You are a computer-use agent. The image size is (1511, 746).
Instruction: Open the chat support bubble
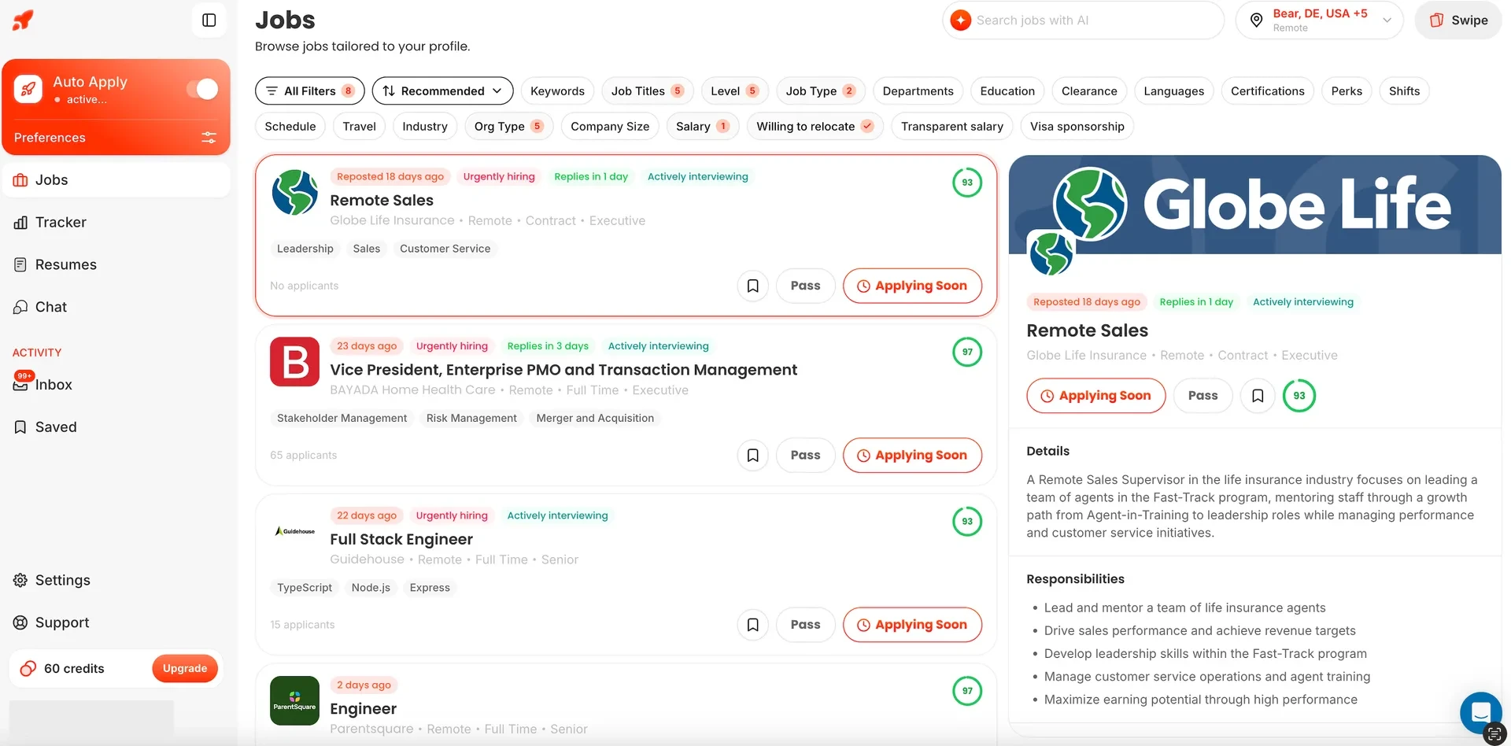tap(1481, 713)
